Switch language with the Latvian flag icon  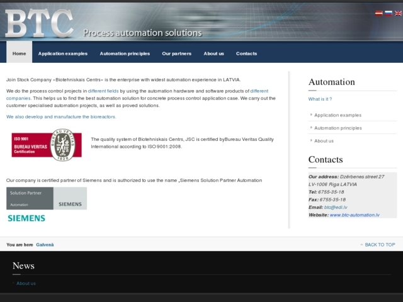click(378, 13)
